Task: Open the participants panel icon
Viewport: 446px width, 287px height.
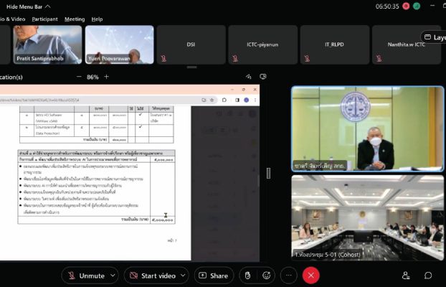Action: pyautogui.click(x=406, y=276)
